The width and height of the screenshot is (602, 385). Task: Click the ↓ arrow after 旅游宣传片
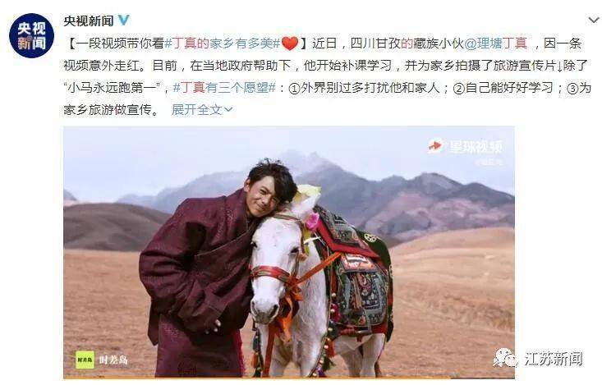(559, 66)
